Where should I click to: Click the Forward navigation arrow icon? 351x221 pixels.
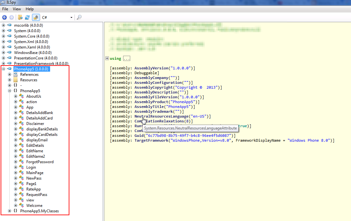12,17
